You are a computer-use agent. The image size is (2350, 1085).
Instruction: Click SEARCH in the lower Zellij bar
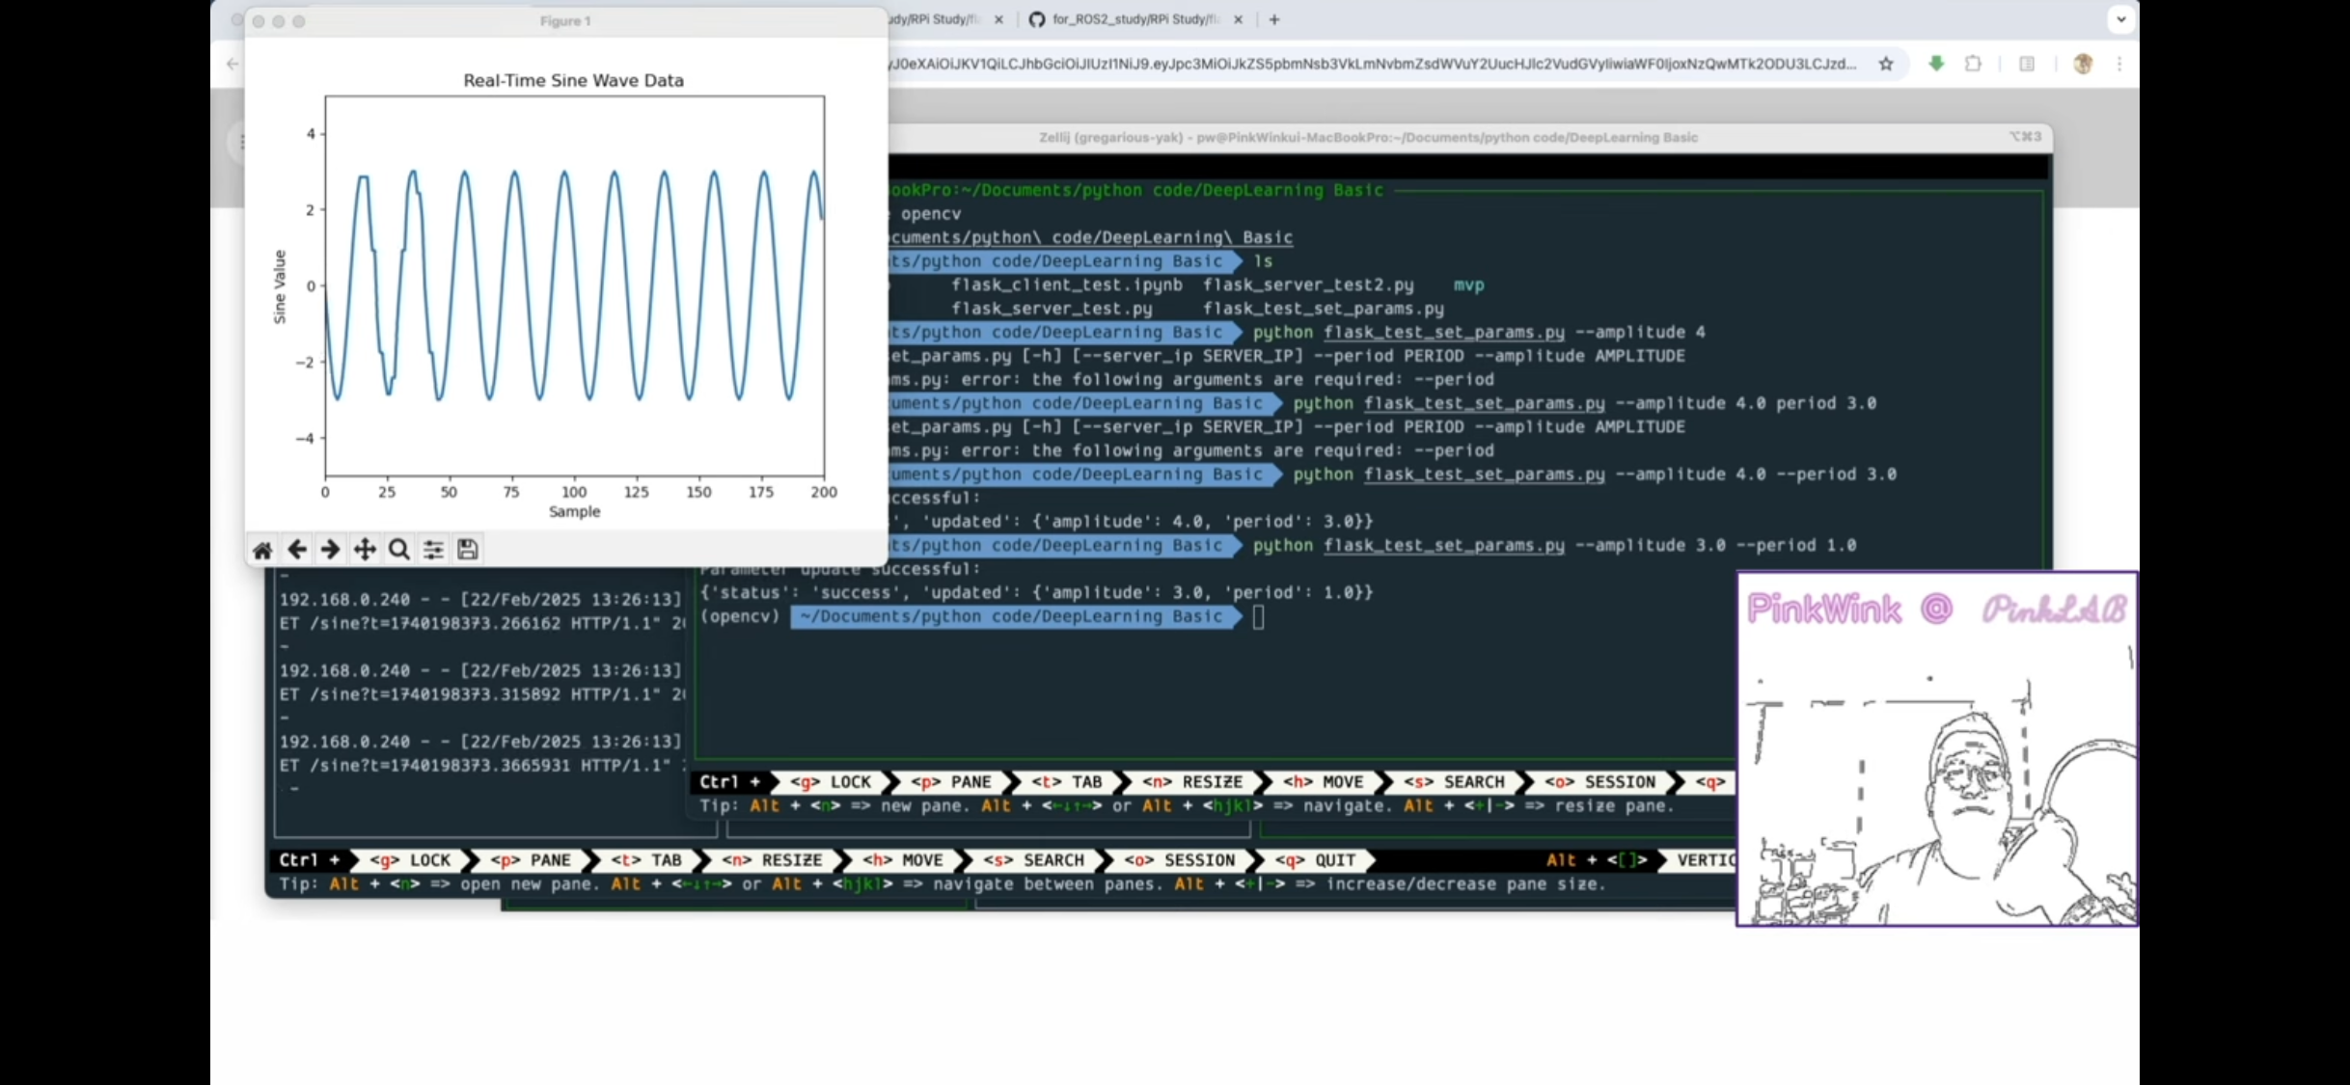click(1034, 860)
